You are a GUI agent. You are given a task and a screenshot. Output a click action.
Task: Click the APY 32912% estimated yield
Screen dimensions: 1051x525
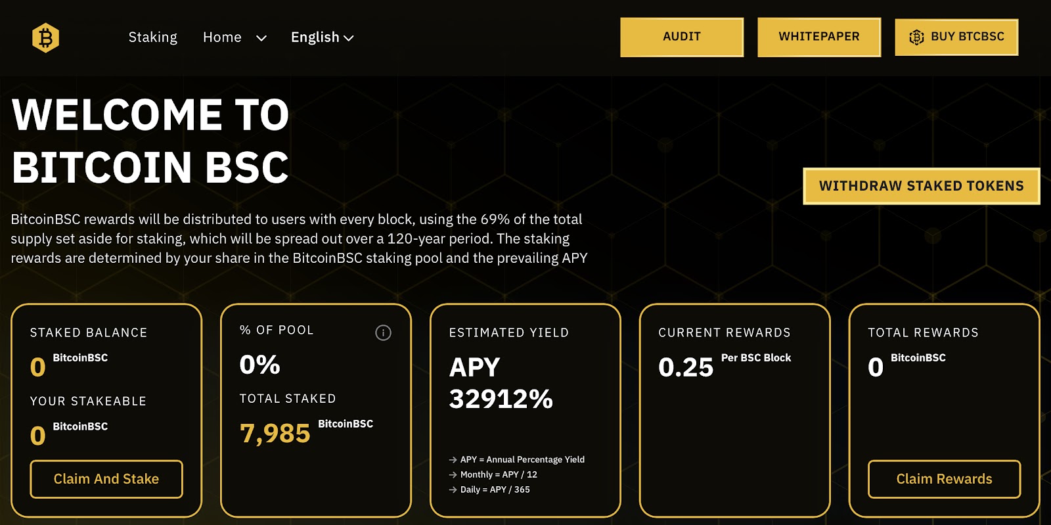pyautogui.click(x=501, y=383)
